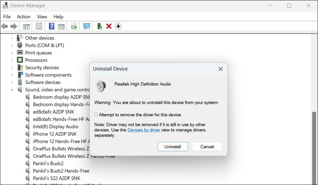Open the Action menu
The height and width of the screenshot is (185, 318).
(24, 17)
